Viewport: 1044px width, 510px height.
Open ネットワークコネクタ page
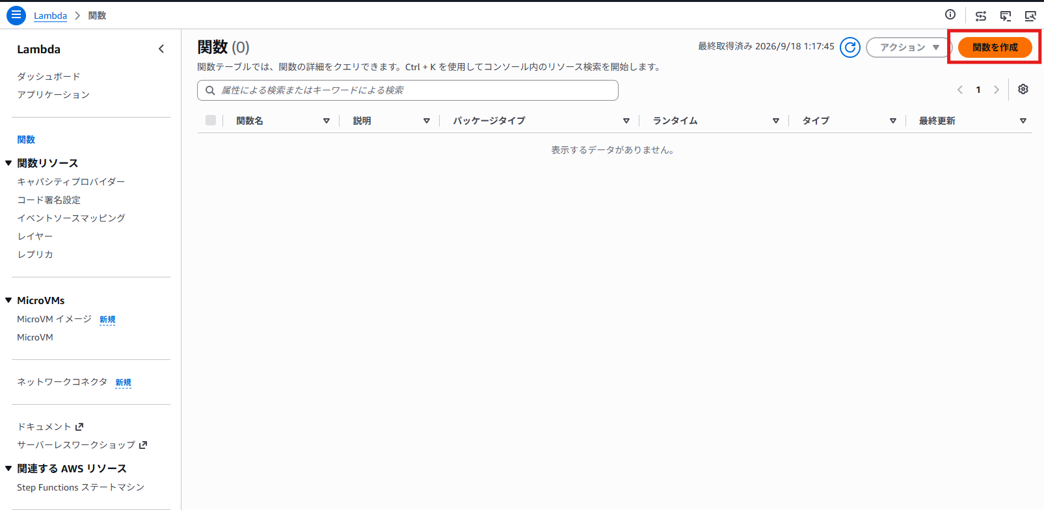pyautogui.click(x=62, y=382)
